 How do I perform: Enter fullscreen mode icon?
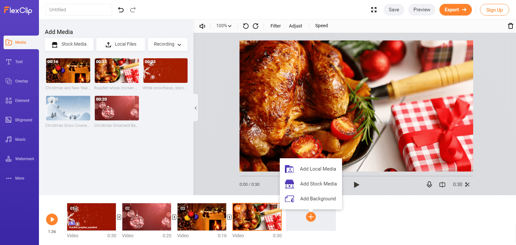(374, 10)
